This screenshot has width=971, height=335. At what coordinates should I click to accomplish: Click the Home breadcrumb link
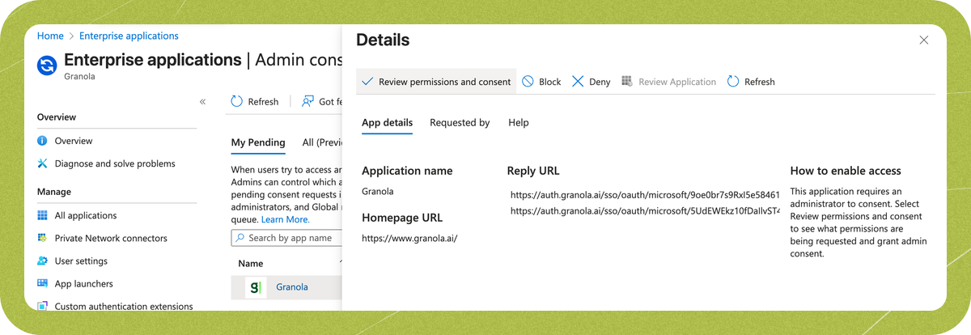pos(50,36)
